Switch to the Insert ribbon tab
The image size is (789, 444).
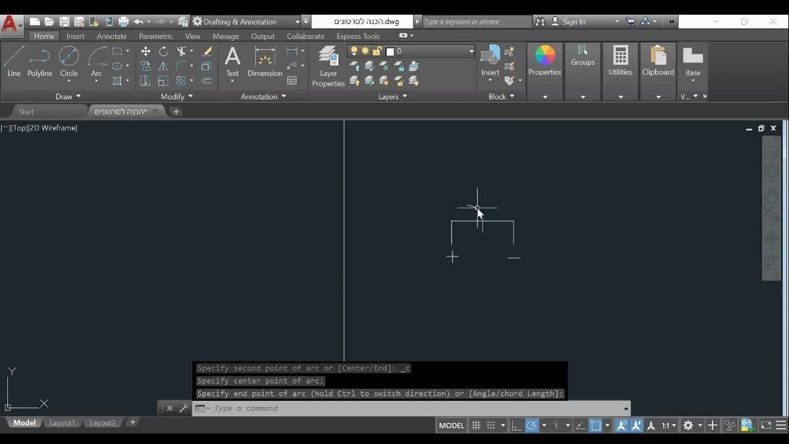click(75, 36)
